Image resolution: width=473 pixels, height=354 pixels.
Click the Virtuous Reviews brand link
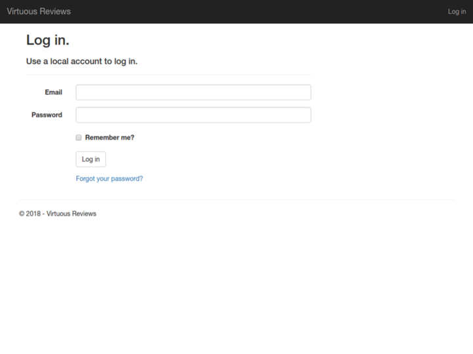coord(39,11)
